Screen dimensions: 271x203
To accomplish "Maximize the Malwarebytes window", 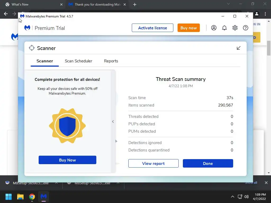I will [x=235, y=16].
